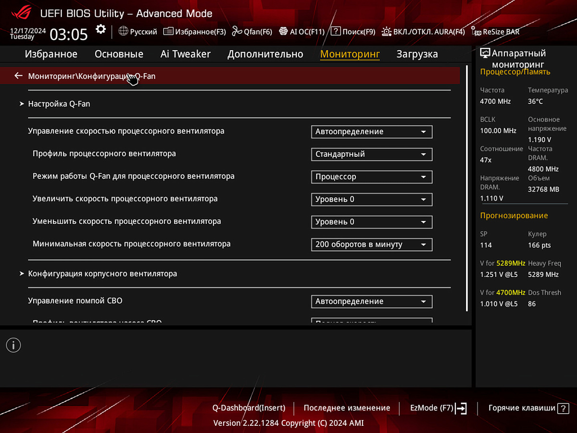Click 5289 MHz Heavy Freq value
The width and height of the screenshot is (577, 433).
pyautogui.click(x=543, y=275)
